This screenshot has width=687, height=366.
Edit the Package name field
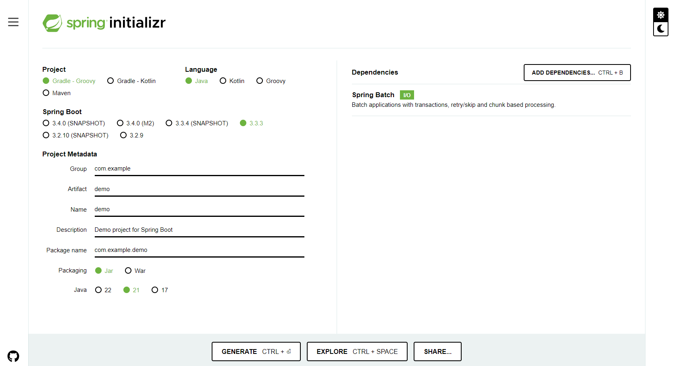(199, 250)
